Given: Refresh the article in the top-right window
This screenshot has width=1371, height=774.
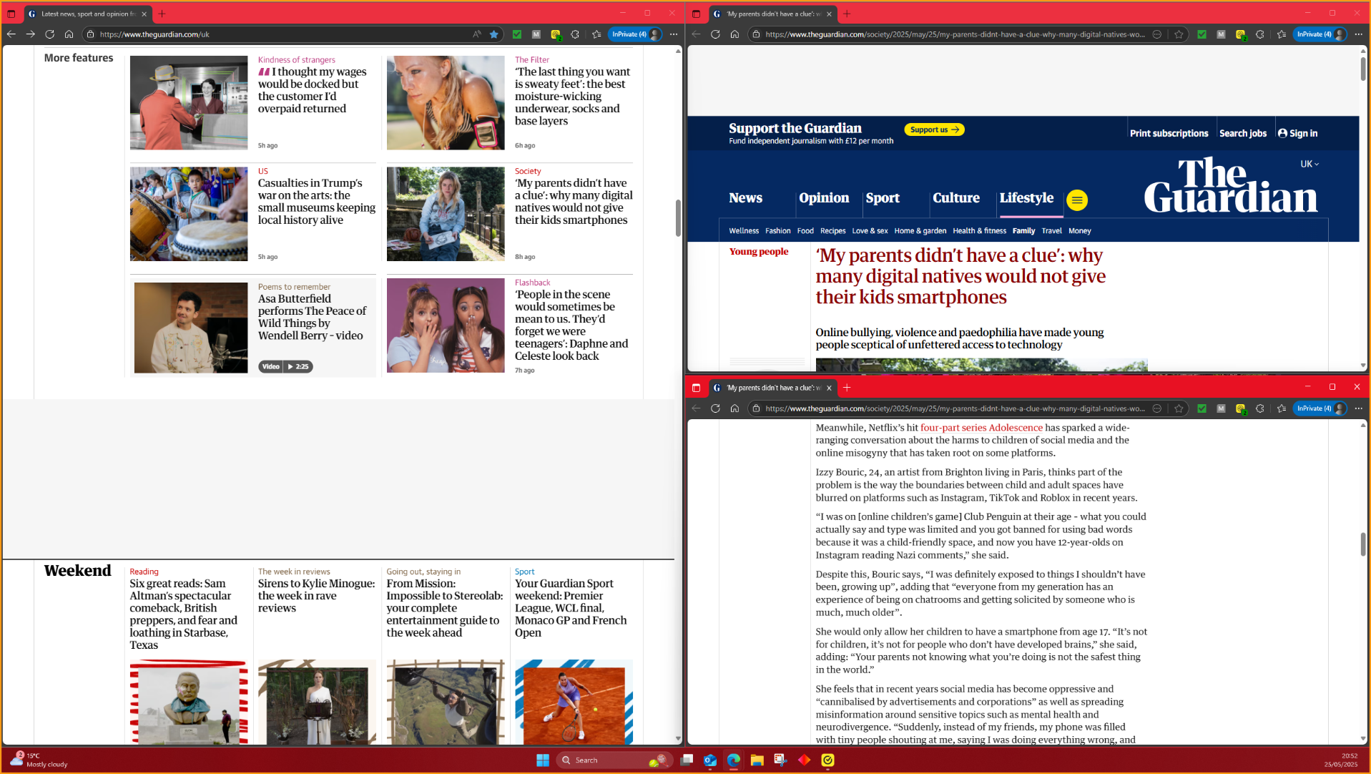Looking at the screenshot, I should tap(715, 34).
